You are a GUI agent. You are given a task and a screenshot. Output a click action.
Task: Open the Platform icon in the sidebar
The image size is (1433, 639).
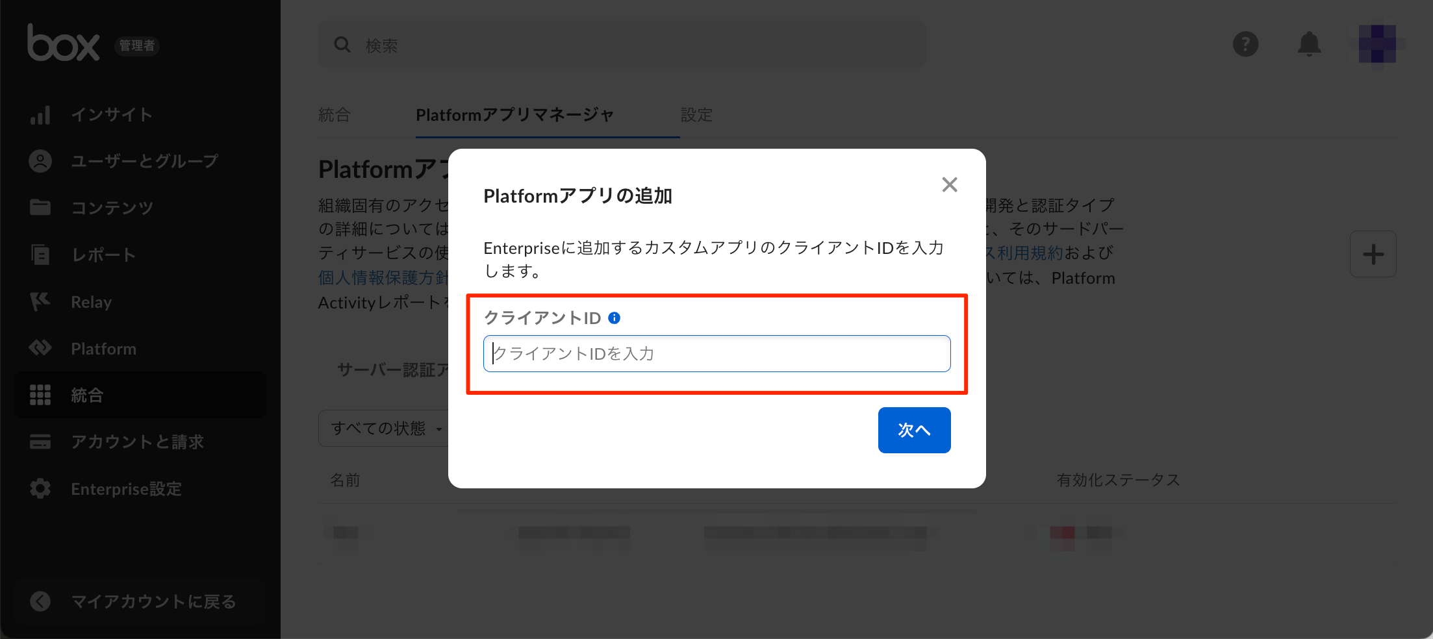pyautogui.click(x=40, y=348)
